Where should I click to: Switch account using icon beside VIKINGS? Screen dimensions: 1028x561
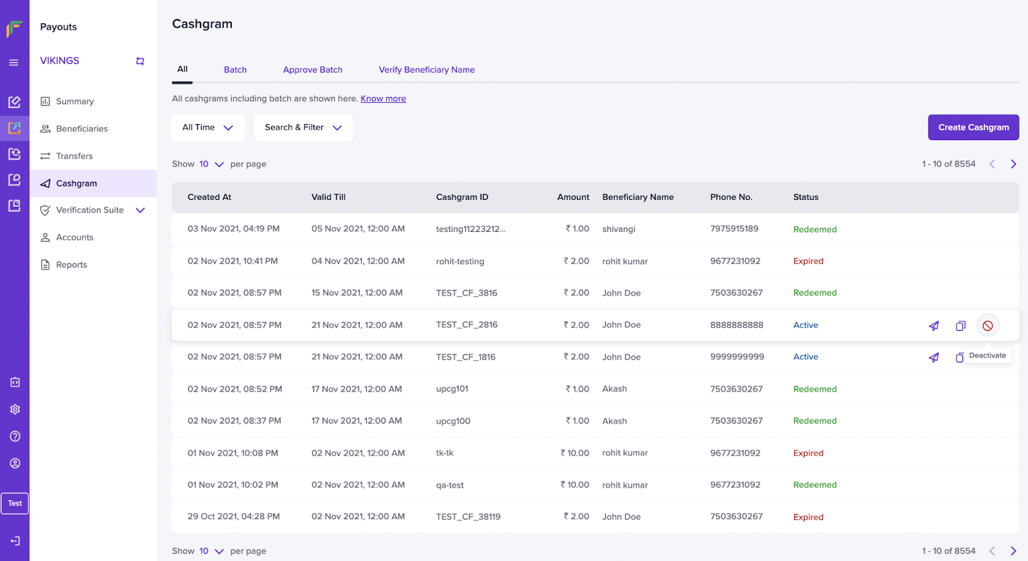coord(140,61)
